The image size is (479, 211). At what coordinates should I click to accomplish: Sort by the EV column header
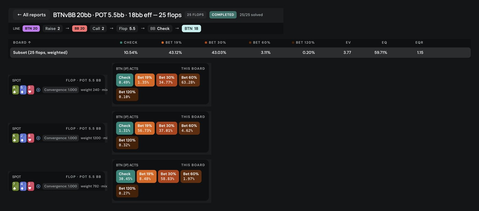(x=348, y=42)
